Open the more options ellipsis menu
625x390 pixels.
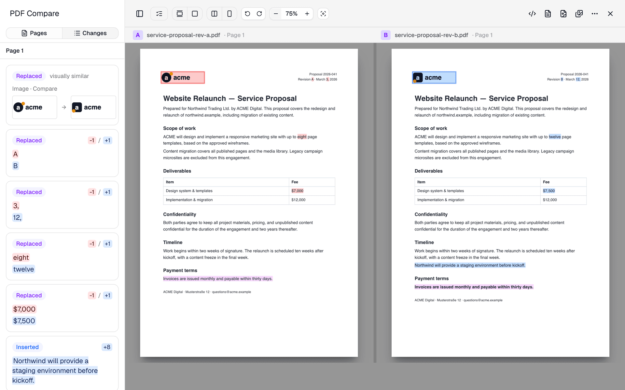pyautogui.click(x=595, y=14)
